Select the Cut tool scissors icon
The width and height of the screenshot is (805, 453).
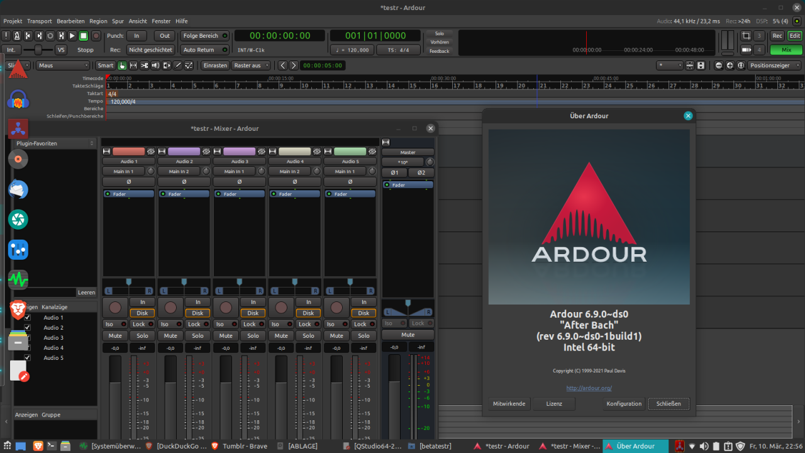pos(144,65)
